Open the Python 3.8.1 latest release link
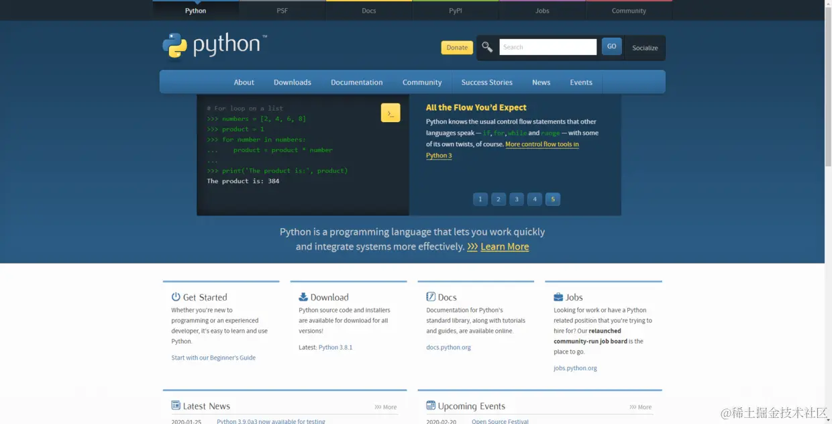Viewport: 832px width, 424px height. (x=335, y=348)
